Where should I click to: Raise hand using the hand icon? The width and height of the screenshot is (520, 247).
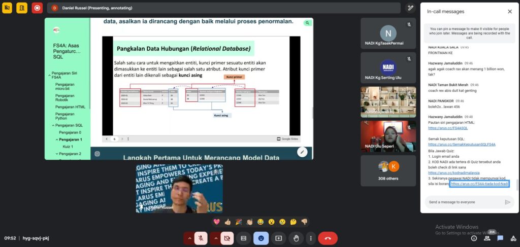tap(296, 238)
